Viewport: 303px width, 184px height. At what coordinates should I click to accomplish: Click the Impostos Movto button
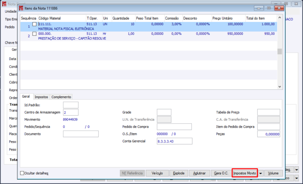pos(245,173)
